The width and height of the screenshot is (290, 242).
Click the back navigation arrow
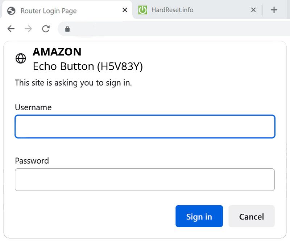point(11,29)
